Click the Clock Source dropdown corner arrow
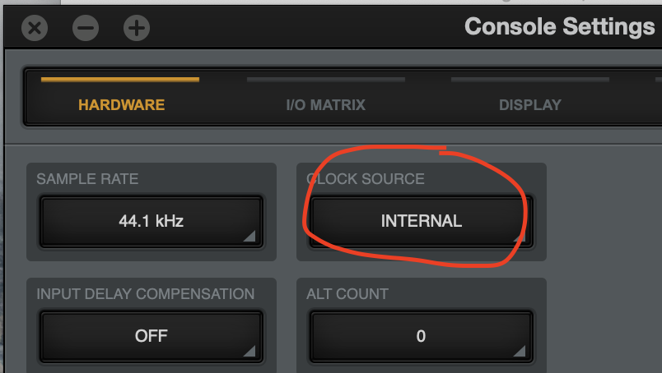 pos(519,237)
